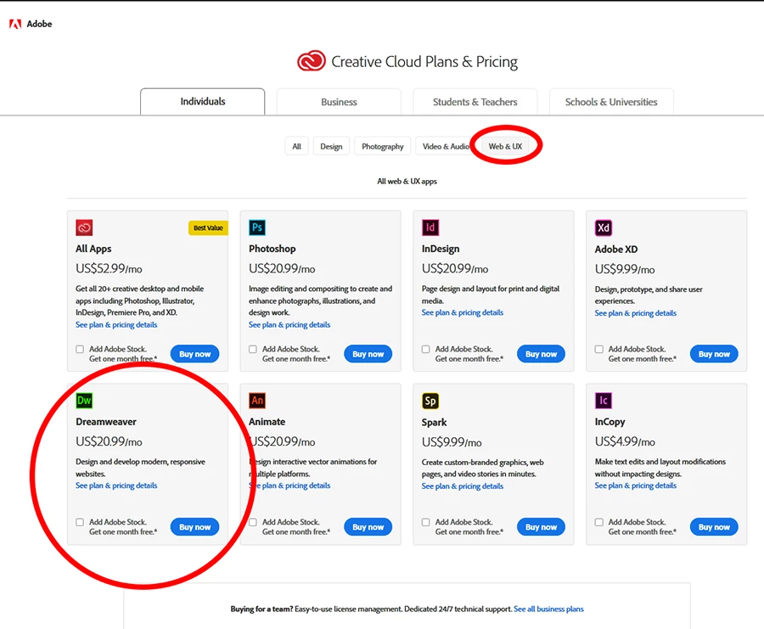Screen dimensions: 764x629
Task: Buy now the Adobe XD plan
Action: [x=714, y=354]
